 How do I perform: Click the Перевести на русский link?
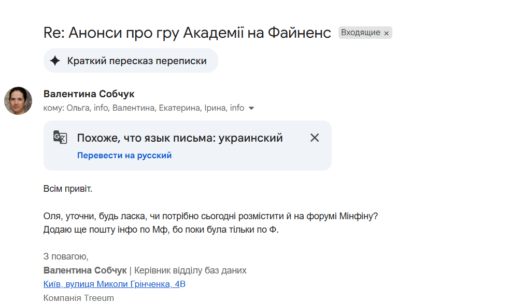[x=124, y=155]
